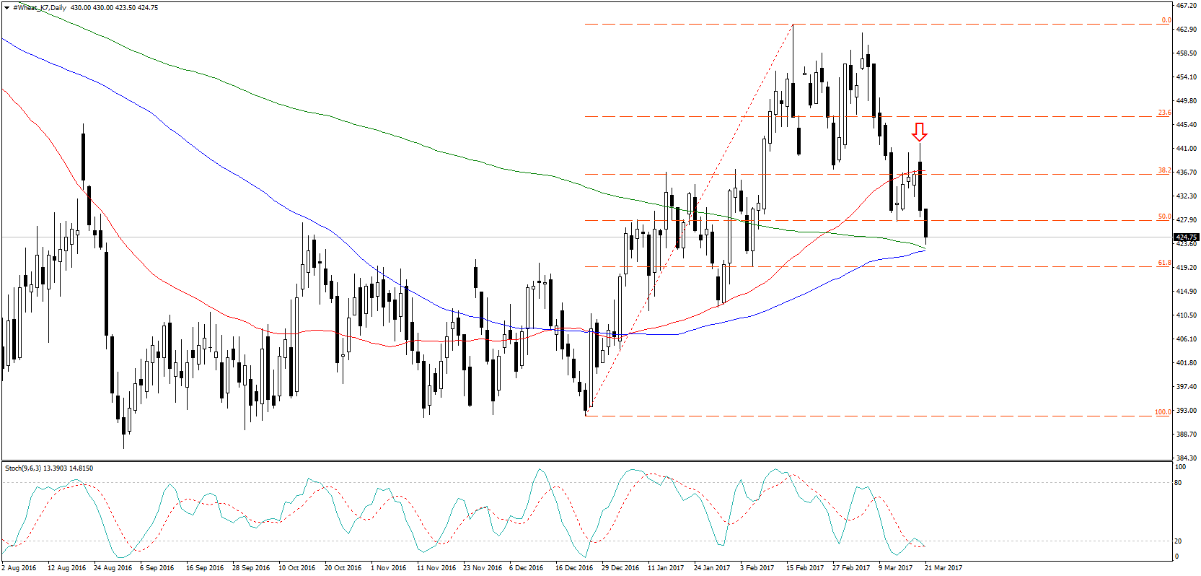The image size is (1201, 576).
Task: Click the 16 Dec 2016 date label
Action: point(574,568)
